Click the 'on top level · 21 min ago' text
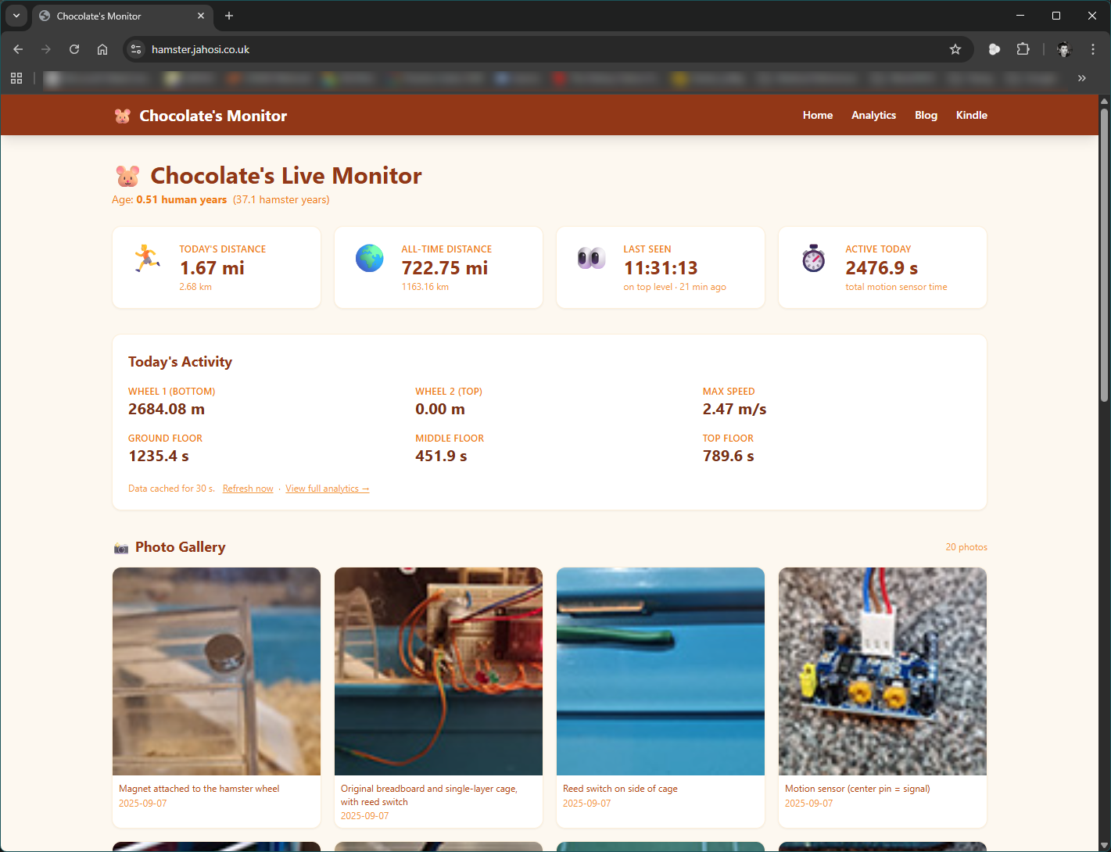This screenshot has width=1111, height=852. [675, 287]
